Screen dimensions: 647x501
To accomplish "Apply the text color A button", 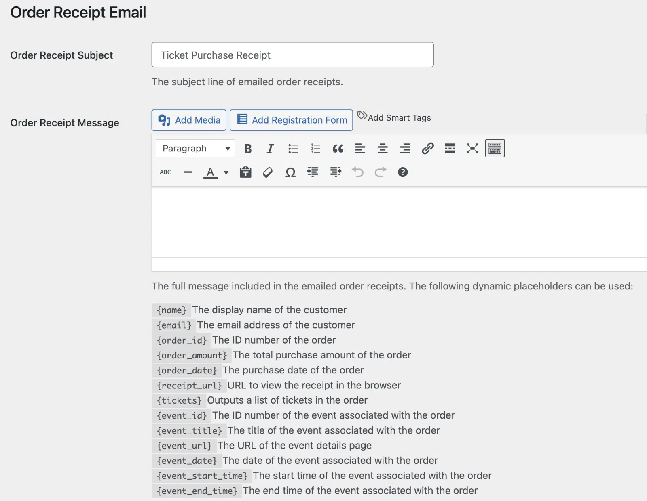I will [x=210, y=172].
